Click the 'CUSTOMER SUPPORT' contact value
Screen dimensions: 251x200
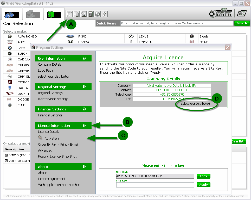(x=172, y=90)
